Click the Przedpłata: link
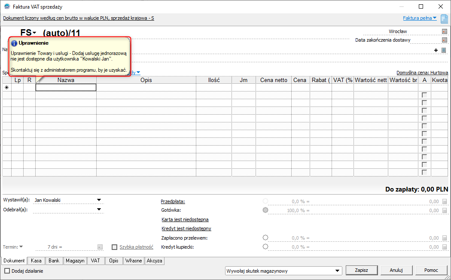 173,201
